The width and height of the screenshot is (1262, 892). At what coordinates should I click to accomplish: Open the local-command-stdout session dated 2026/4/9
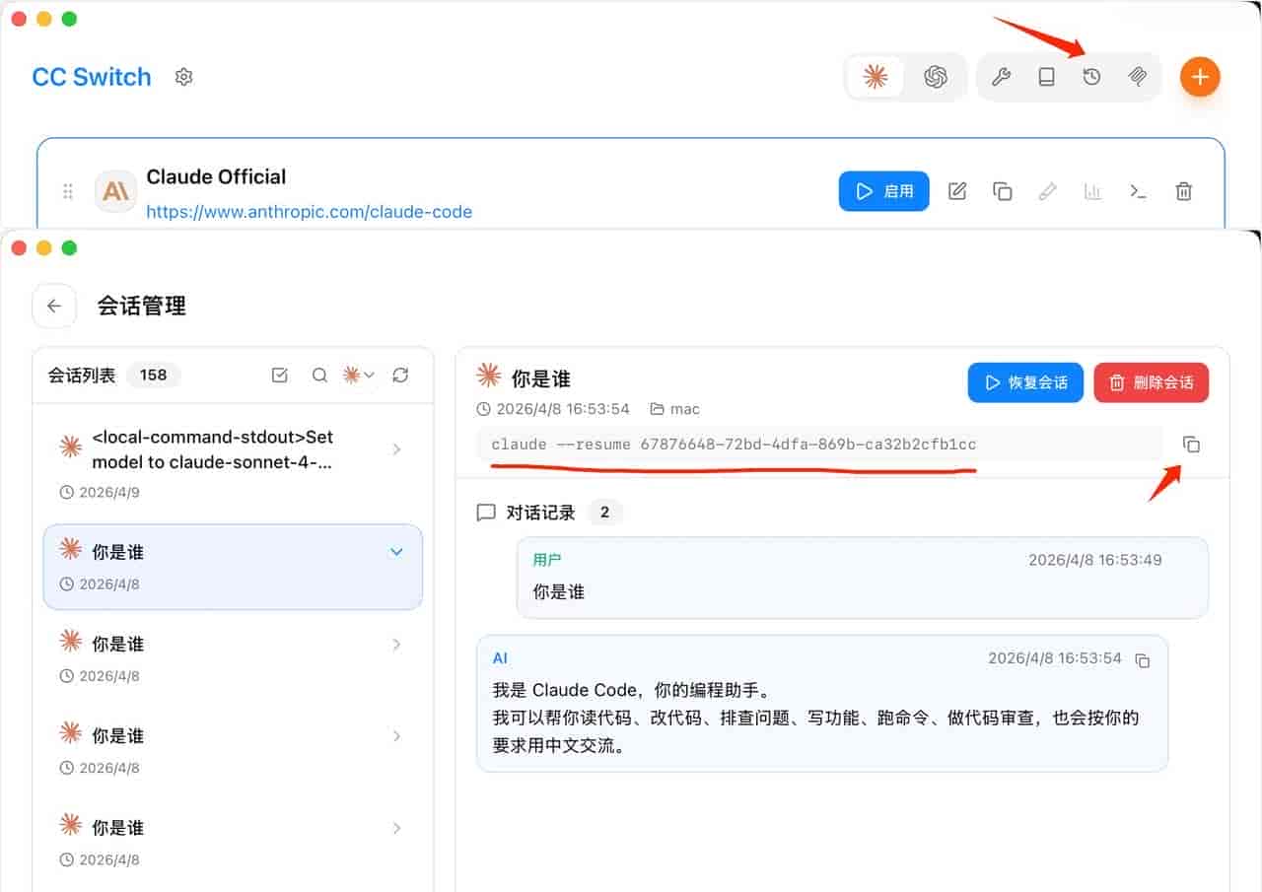(233, 463)
